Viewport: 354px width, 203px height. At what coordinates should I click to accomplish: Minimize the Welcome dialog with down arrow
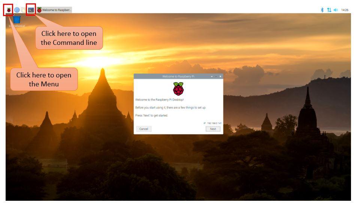point(212,76)
